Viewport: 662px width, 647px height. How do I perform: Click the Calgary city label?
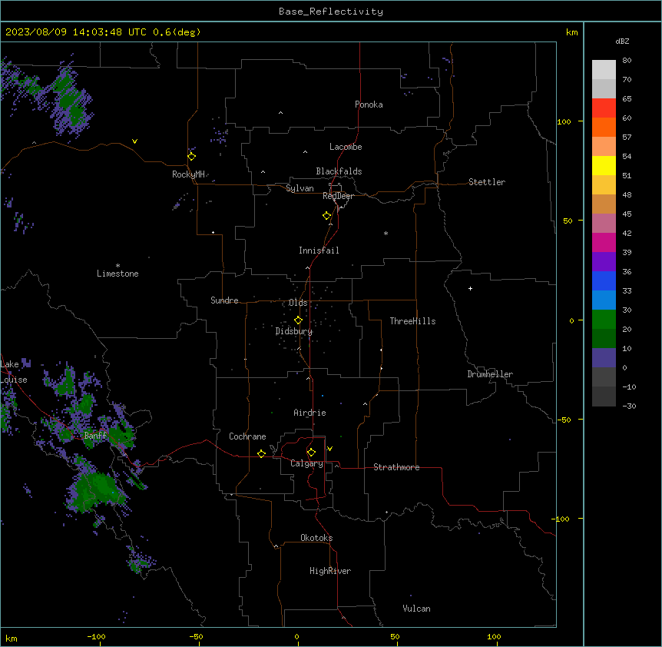point(306,463)
